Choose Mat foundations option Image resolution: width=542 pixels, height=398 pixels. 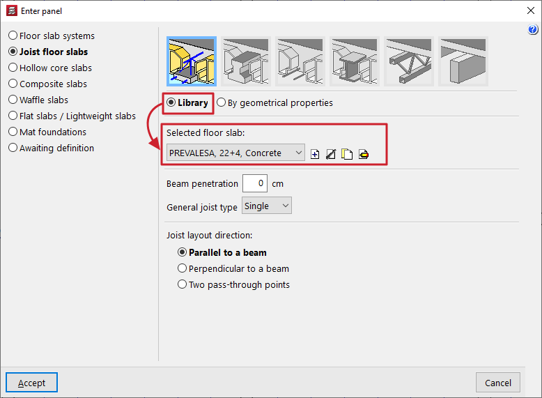[47, 132]
